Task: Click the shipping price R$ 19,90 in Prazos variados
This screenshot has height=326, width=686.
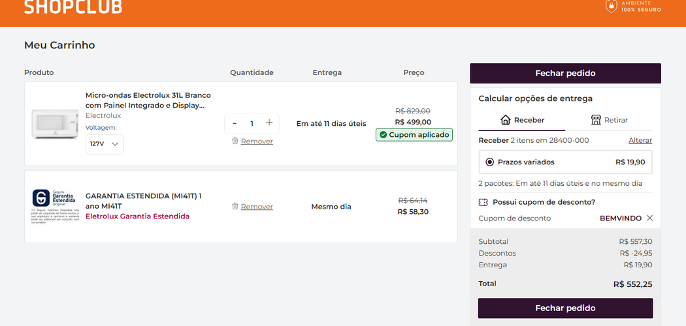Action: [630, 162]
